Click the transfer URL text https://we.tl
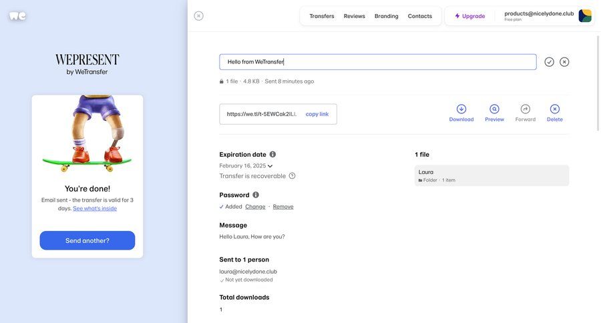The width and height of the screenshot is (601, 323). pyautogui.click(x=262, y=114)
